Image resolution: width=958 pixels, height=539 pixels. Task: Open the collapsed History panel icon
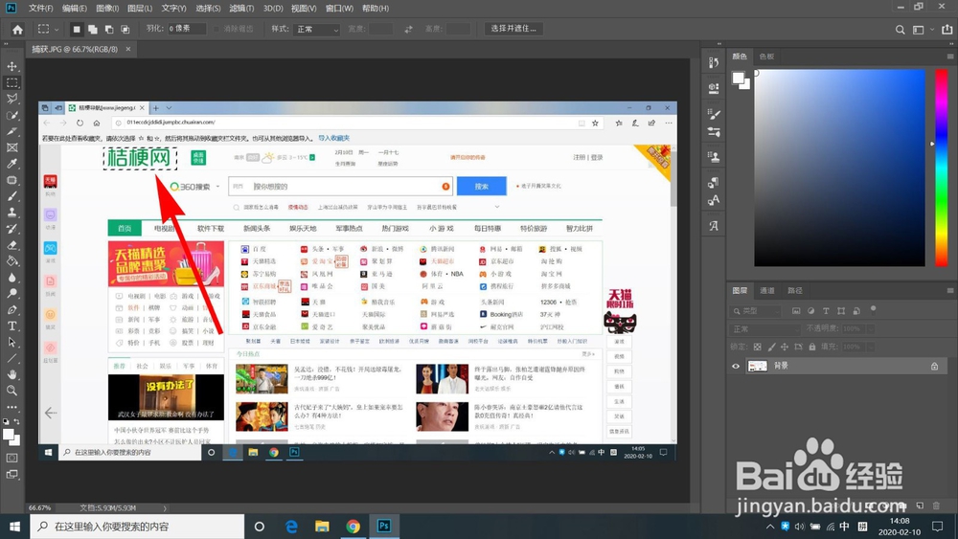pos(713,63)
